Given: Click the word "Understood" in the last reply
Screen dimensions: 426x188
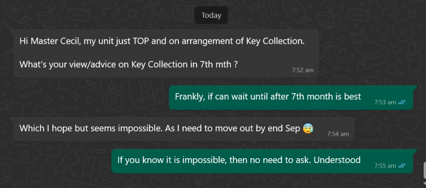Looking at the screenshot, I should point(341,160).
